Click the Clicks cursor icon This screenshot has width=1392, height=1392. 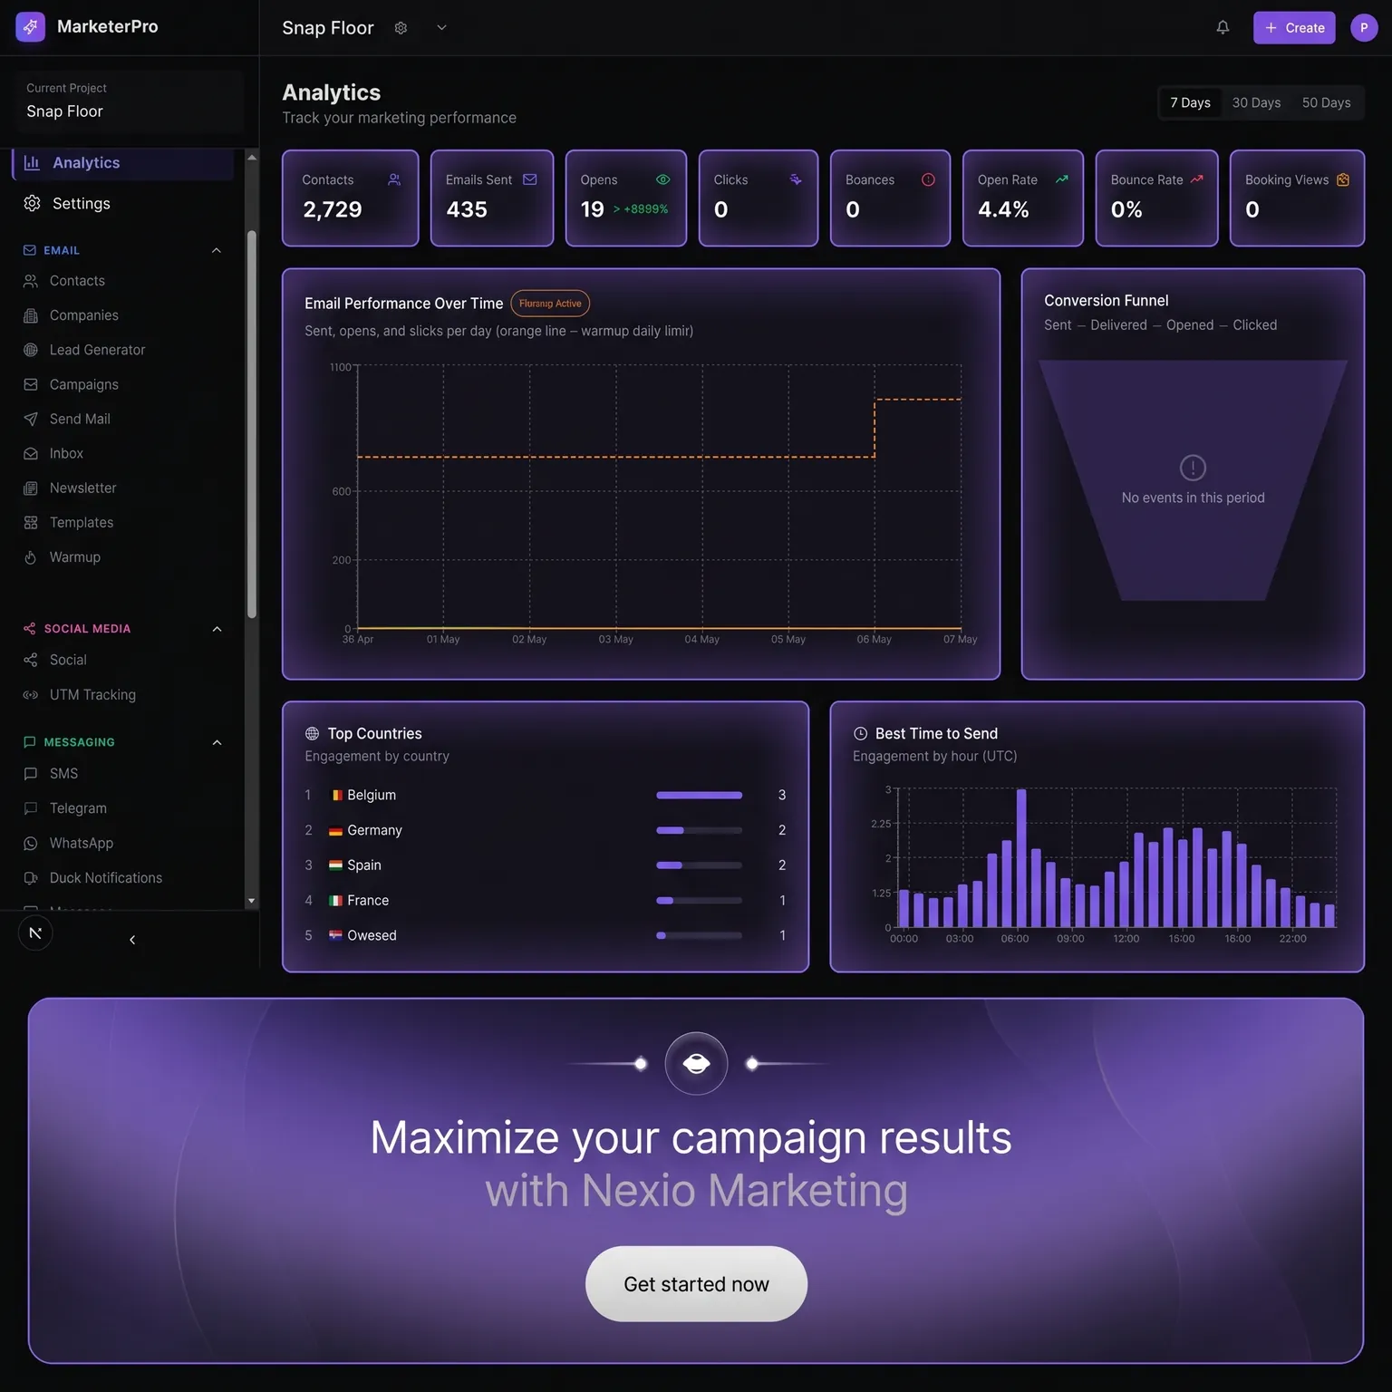tap(796, 179)
